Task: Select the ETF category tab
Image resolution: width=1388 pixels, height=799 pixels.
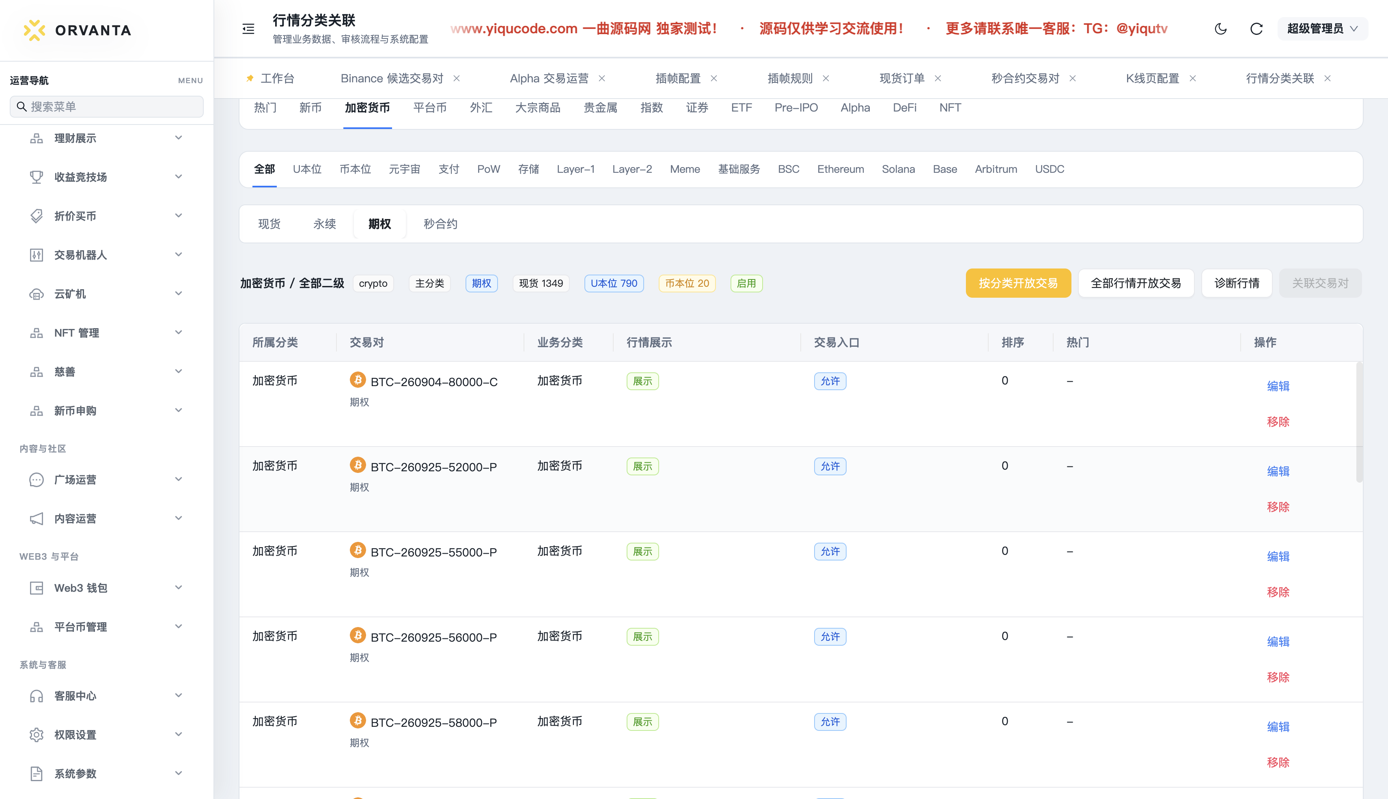Action: [741, 107]
